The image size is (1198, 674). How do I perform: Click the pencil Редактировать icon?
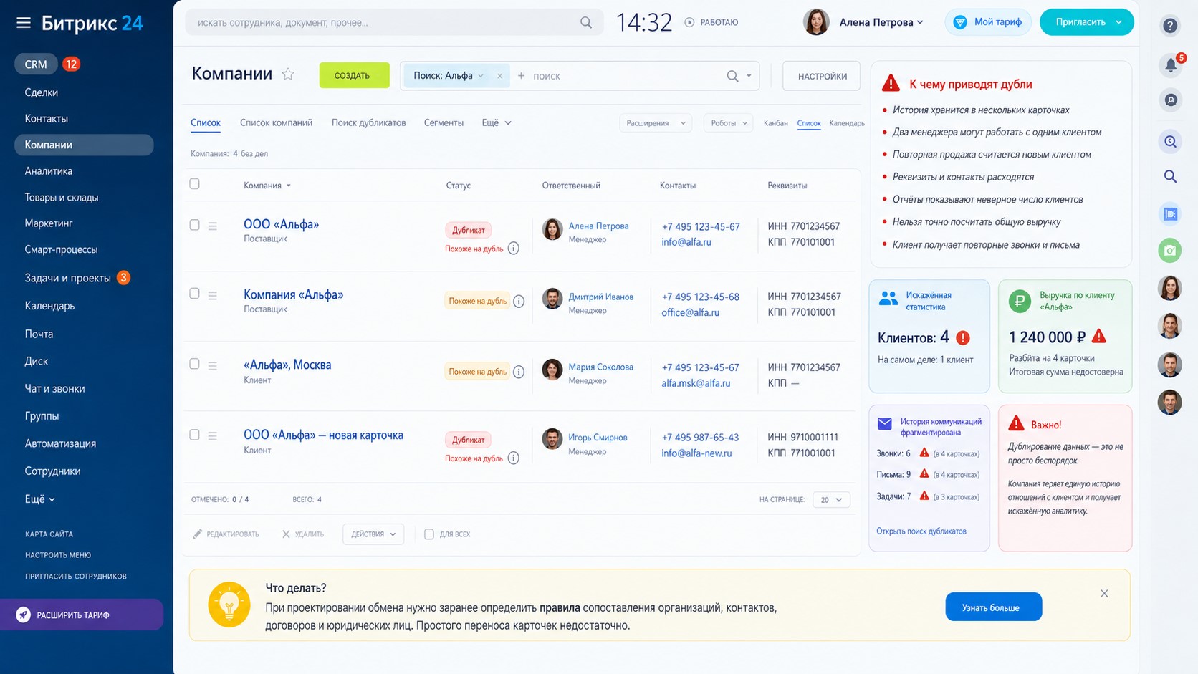(x=197, y=534)
